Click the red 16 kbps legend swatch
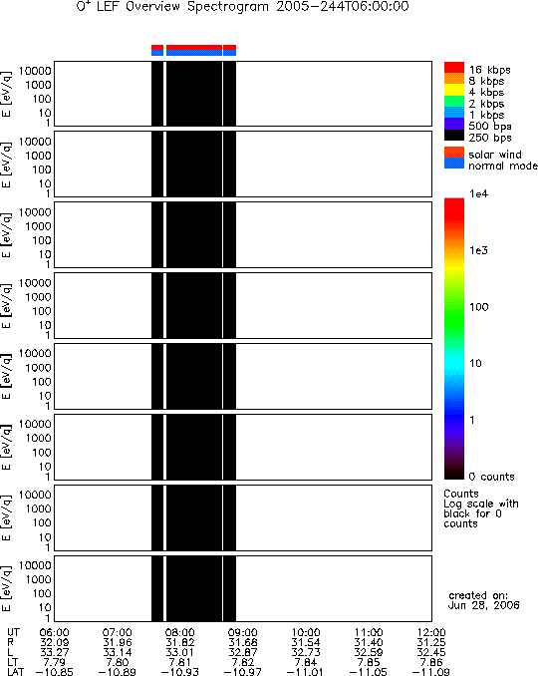 click(x=454, y=67)
